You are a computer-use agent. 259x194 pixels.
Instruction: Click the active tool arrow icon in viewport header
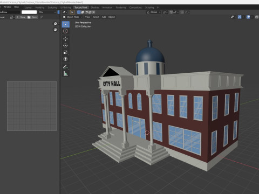pos(72,12)
